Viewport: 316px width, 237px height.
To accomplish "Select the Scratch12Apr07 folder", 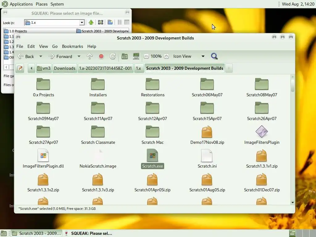I will coord(152,111).
